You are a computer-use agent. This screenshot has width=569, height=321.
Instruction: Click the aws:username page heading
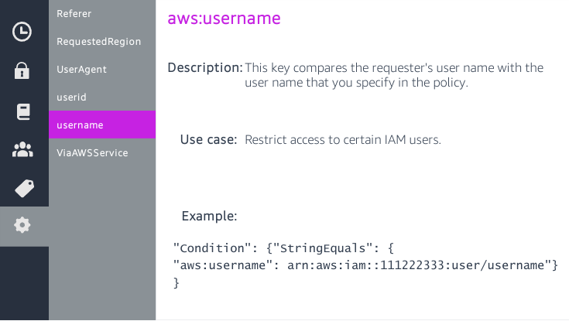click(224, 19)
